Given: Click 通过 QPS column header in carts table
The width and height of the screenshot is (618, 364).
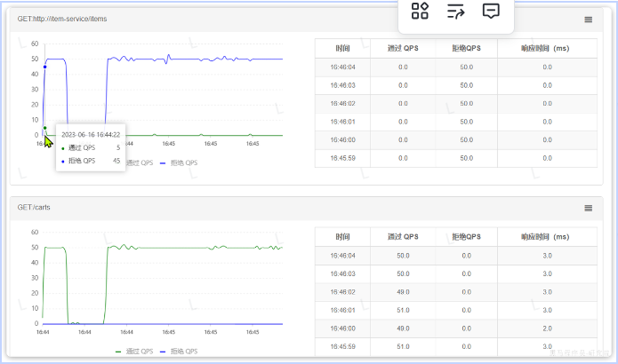Looking at the screenshot, I should click(403, 237).
